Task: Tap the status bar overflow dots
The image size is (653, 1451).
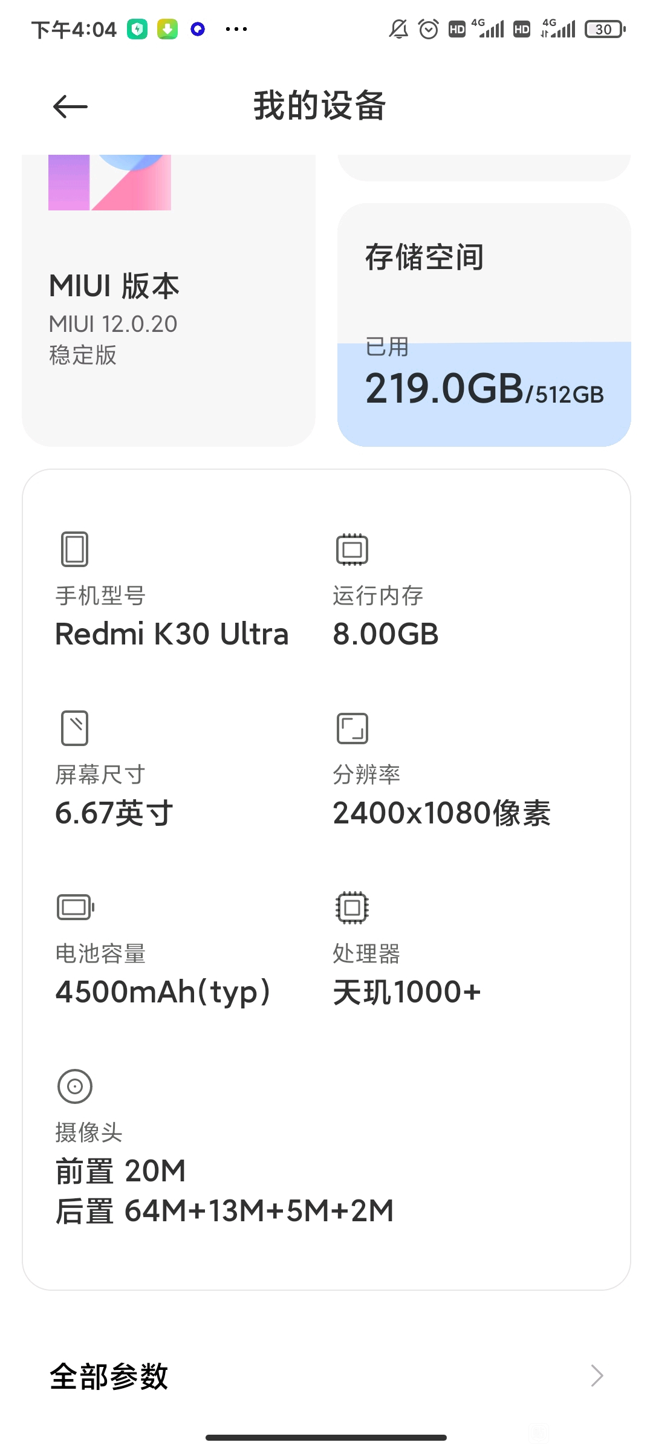Action: pos(236,29)
